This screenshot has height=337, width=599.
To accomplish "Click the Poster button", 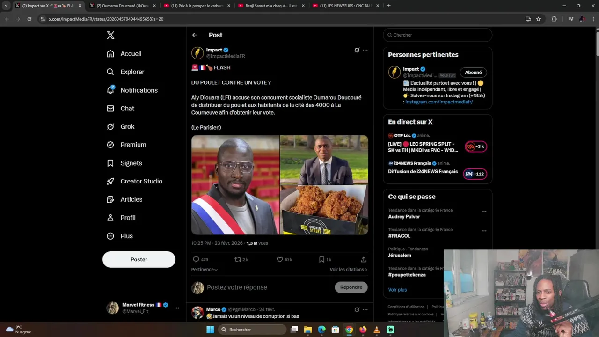I will click(139, 259).
